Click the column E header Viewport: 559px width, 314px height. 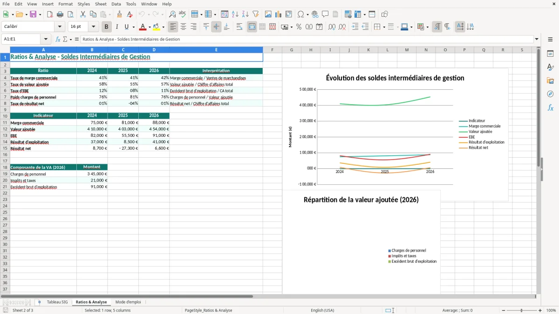216,50
